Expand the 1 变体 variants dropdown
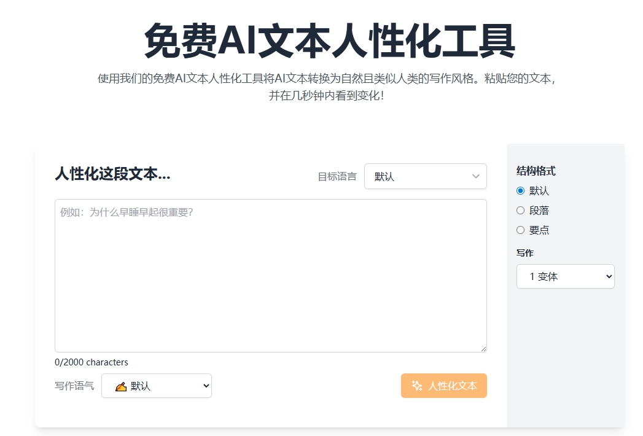The image size is (643, 436). [x=565, y=276]
